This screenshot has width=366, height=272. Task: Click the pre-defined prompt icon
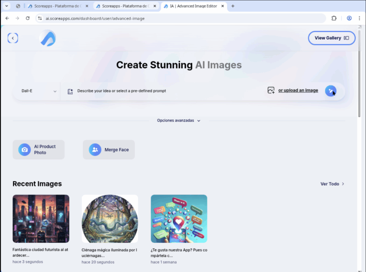coord(70,92)
